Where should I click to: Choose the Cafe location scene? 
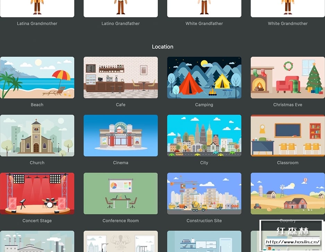[121, 78]
